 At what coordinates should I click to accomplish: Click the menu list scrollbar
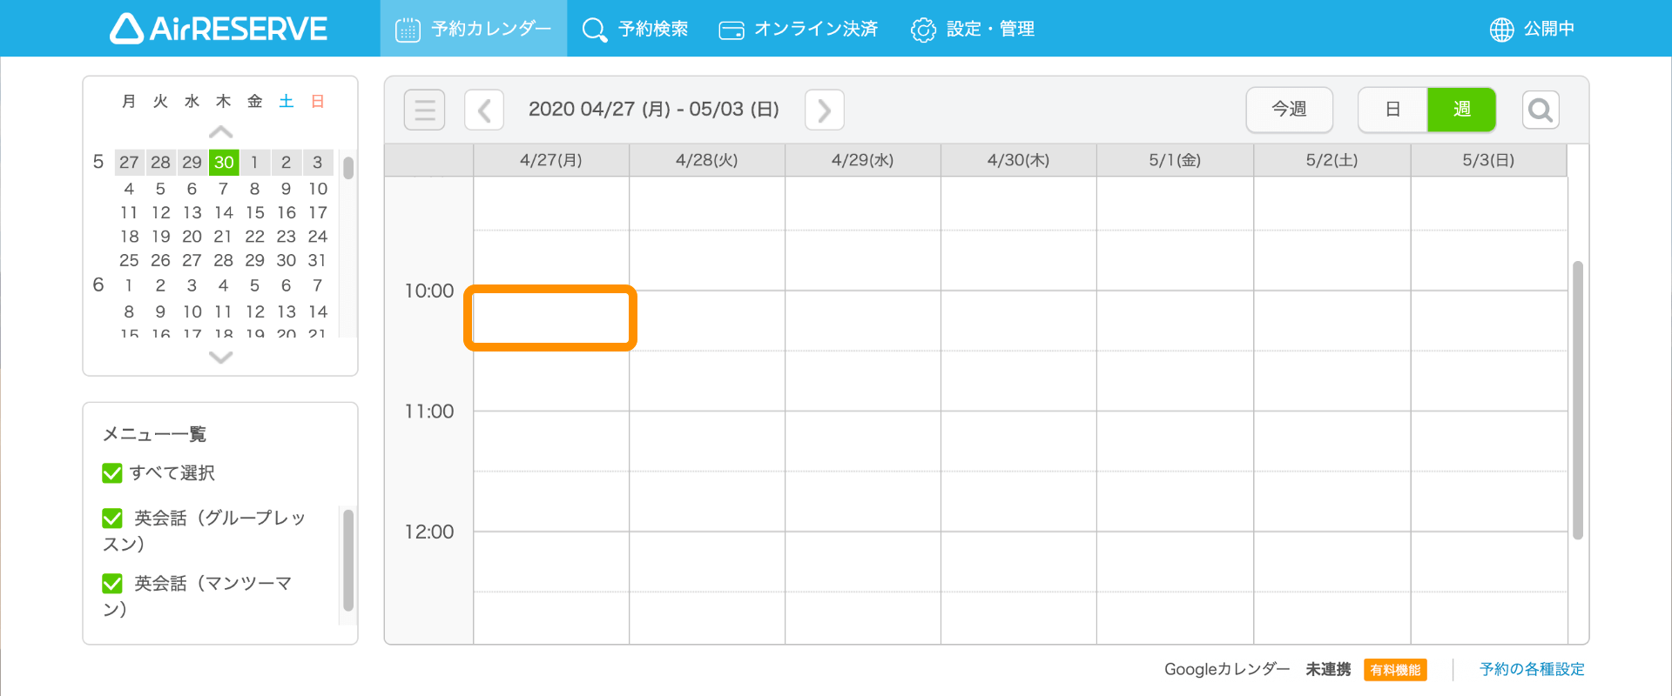[348, 560]
